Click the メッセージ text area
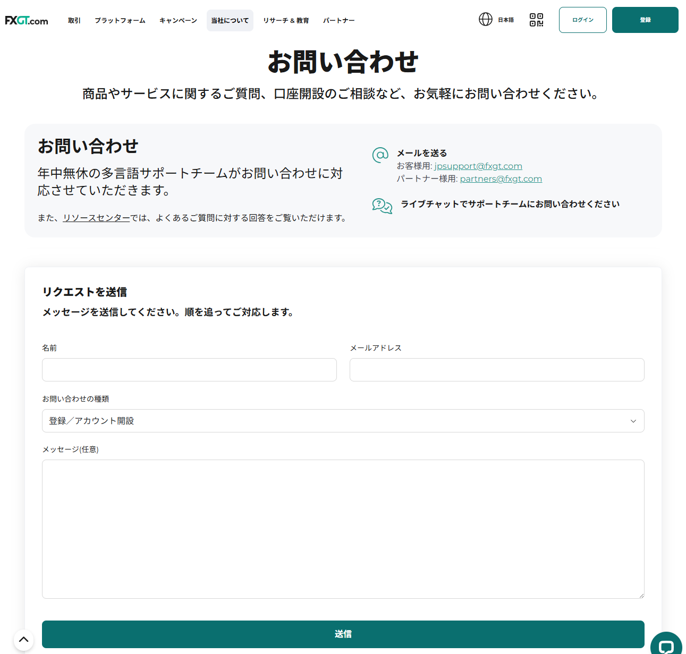Image resolution: width=686 pixels, height=654 pixels. [343, 529]
